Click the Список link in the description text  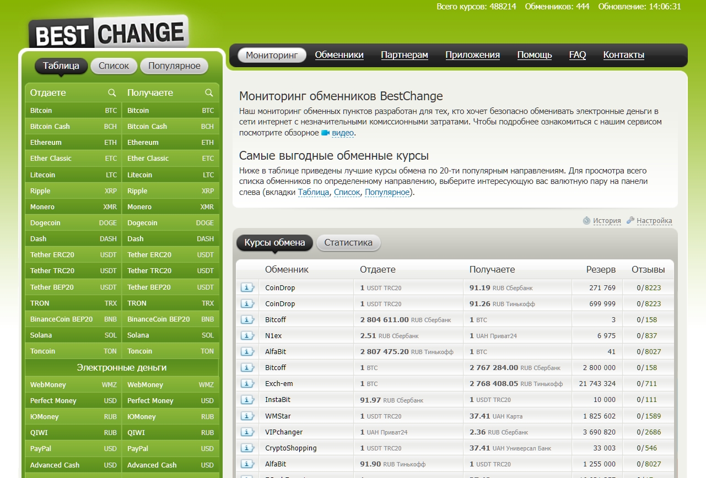[347, 192]
